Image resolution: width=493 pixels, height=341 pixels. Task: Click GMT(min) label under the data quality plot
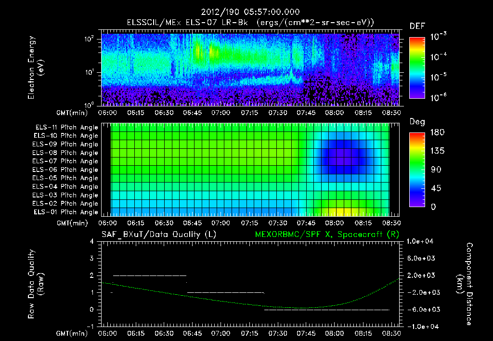click(72, 333)
